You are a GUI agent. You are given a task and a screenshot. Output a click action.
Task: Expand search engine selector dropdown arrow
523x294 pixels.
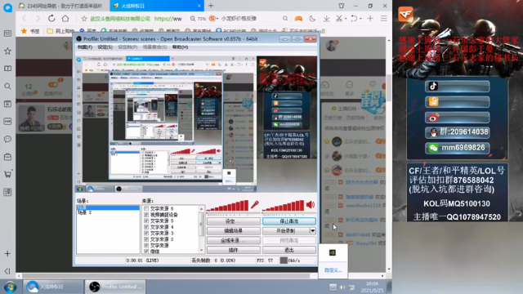point(217,19)
